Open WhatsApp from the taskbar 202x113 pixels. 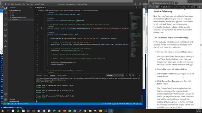[x=69, y=111]
